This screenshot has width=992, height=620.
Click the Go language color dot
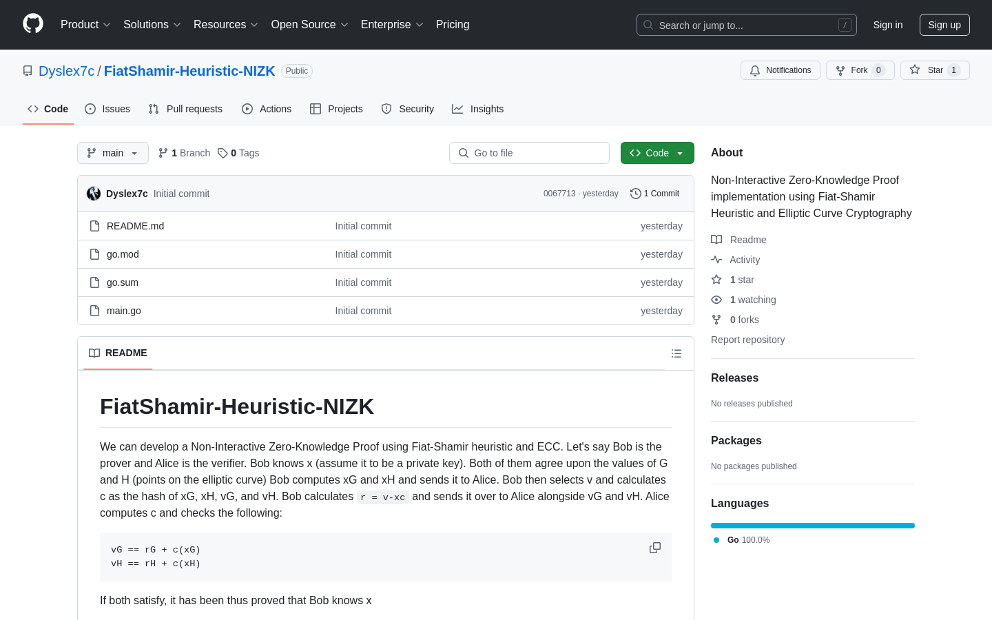(716, 540)
